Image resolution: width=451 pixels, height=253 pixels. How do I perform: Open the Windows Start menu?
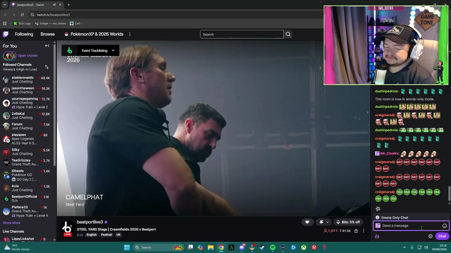(127, 247)
